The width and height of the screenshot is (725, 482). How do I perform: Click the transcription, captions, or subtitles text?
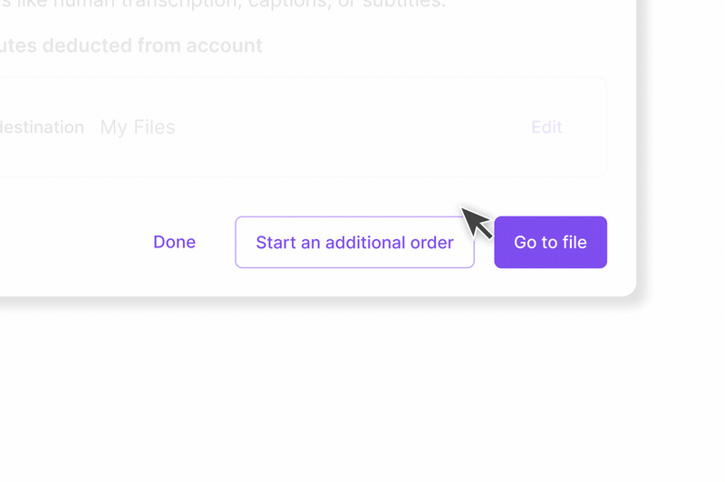(272, 4)
